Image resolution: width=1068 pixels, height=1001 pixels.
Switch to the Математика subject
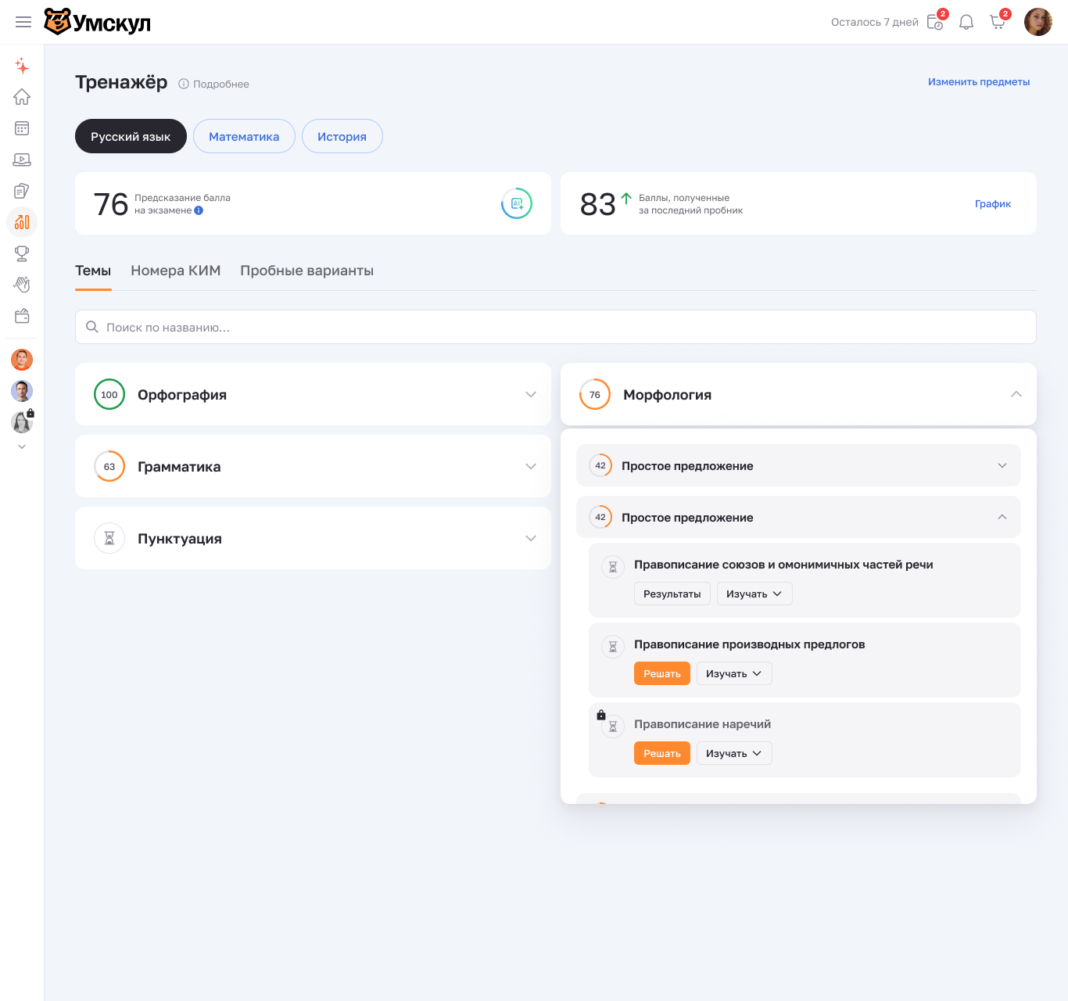point(244,136)
